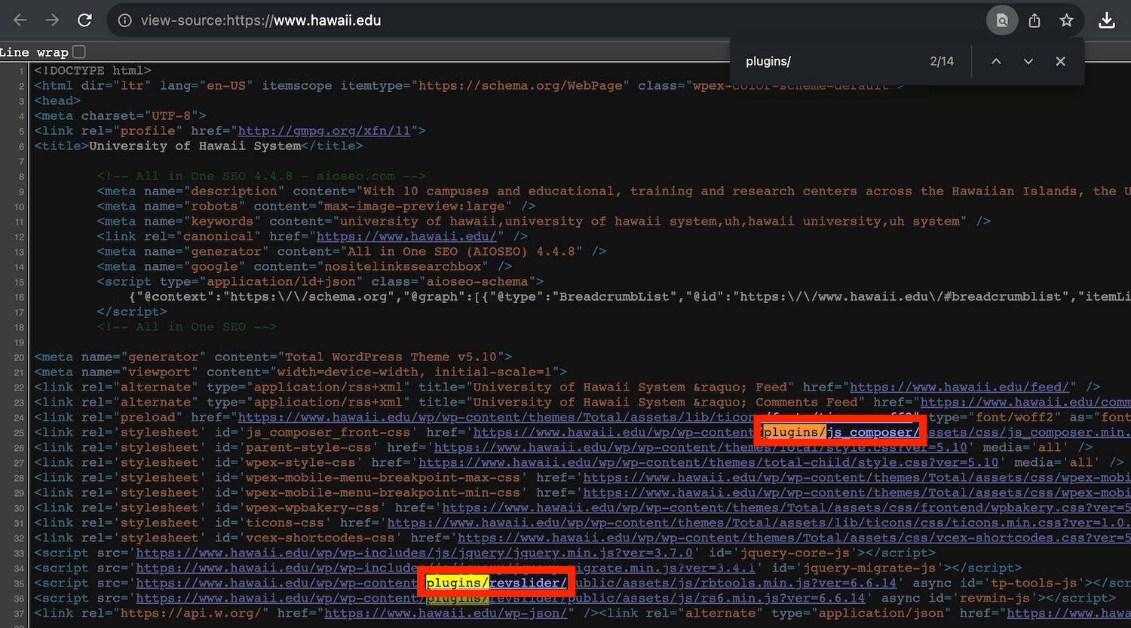Open the http://gmpg.org/xfn/11 link

click(x=324, y=130)
